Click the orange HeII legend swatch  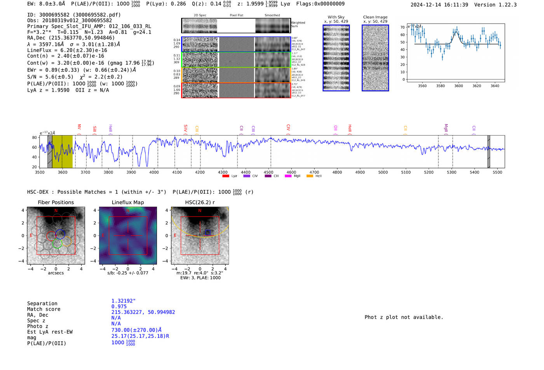(x=310, y=176)
